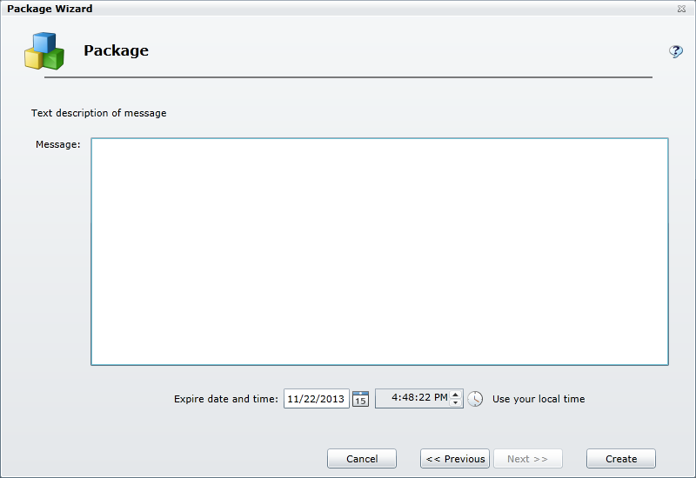Image resolution: width=696 pixels, height=478 pixels.
Task: Go back using the << Previous button
Action: (455, 459)
